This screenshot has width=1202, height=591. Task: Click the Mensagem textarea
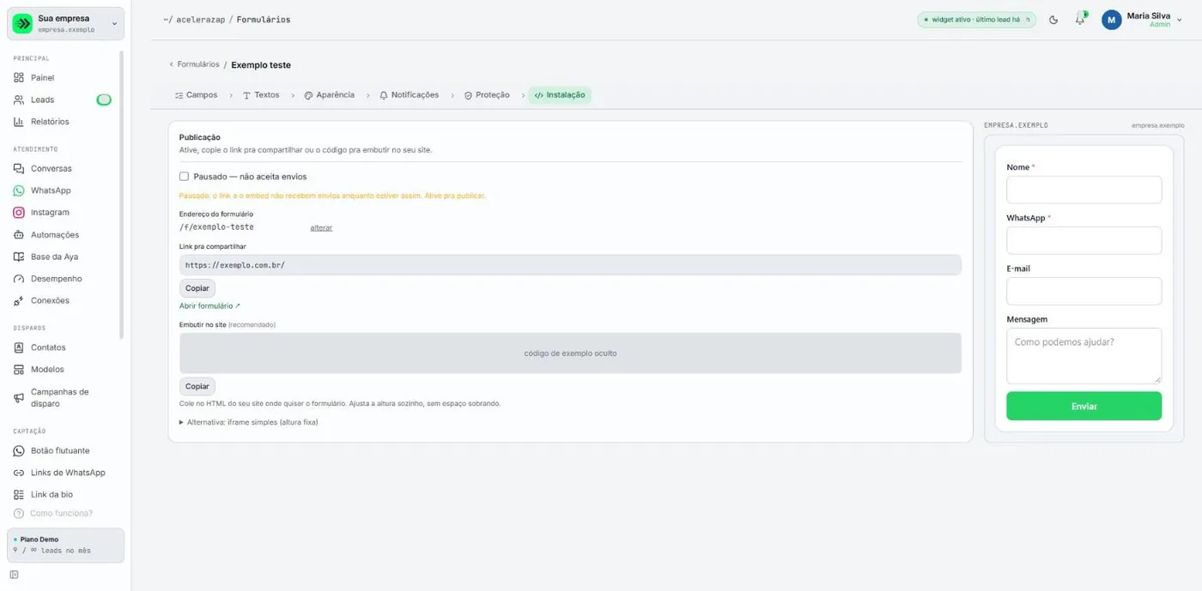(1084, 356)
